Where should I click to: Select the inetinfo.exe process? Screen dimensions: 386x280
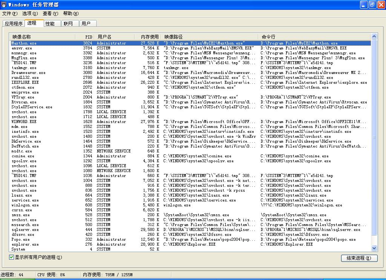[x=191, y=132]
